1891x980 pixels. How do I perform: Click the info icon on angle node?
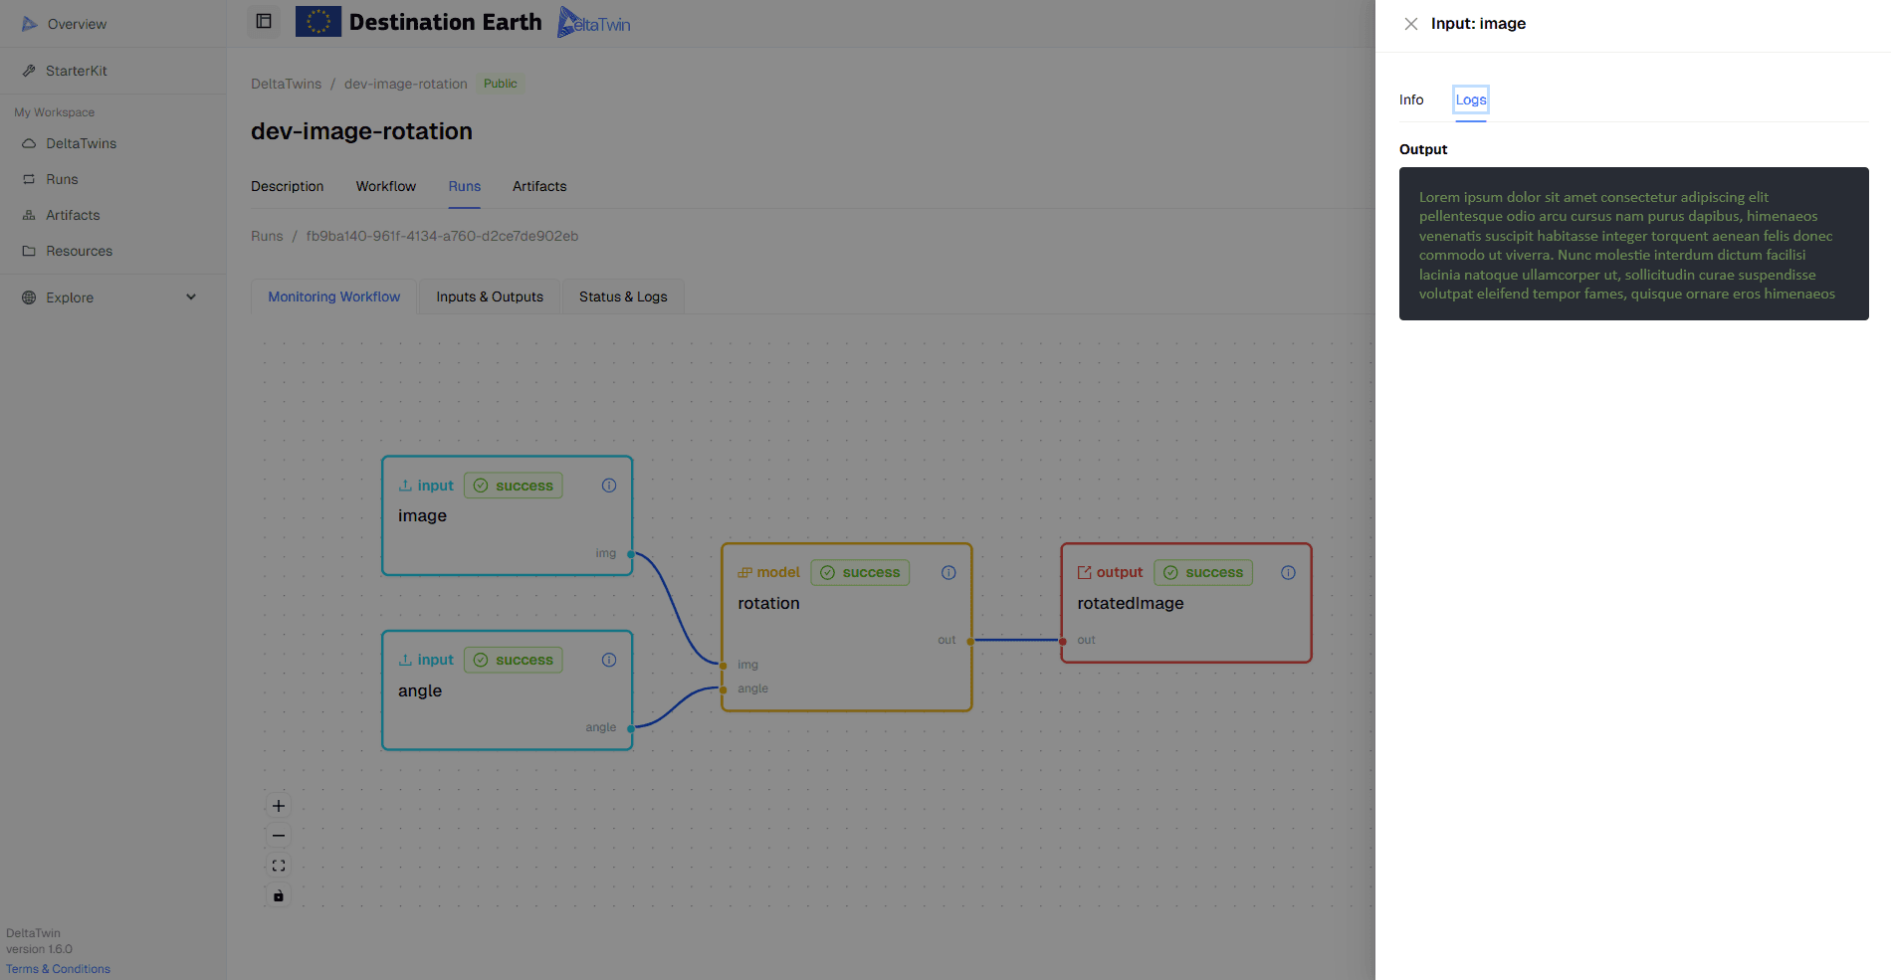click(x=609, y=660)
